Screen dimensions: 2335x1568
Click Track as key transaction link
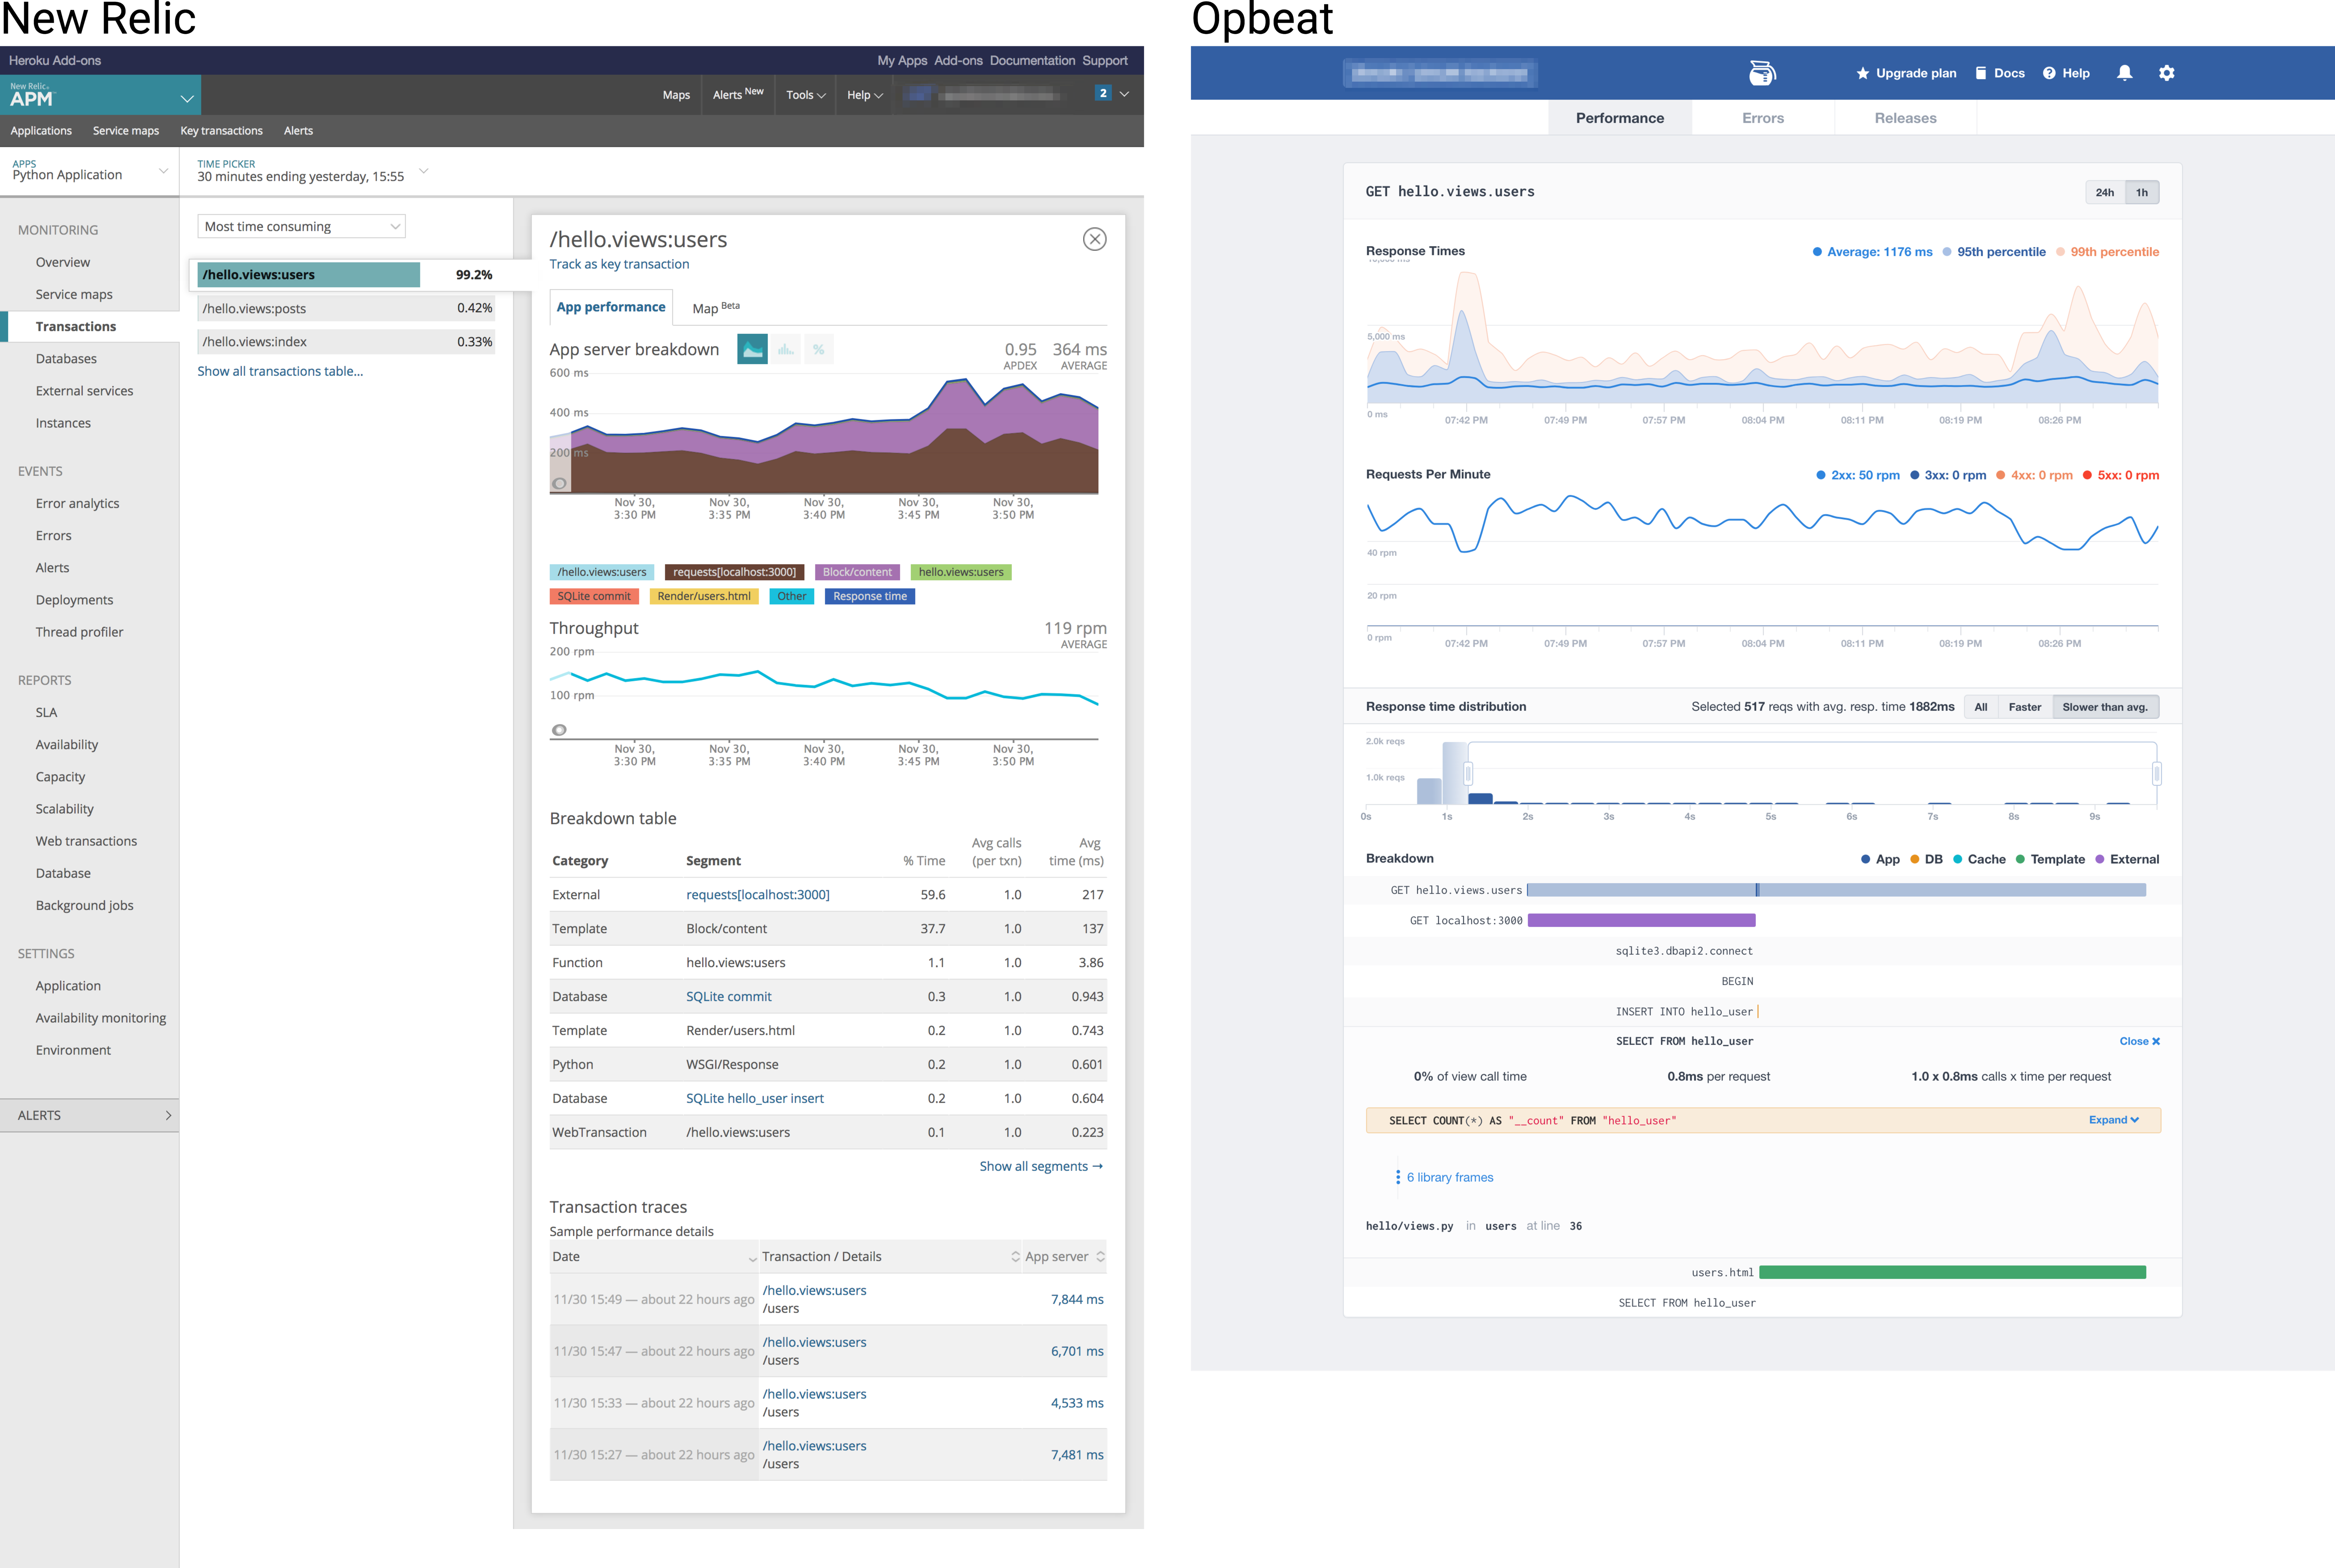[620, 264]
